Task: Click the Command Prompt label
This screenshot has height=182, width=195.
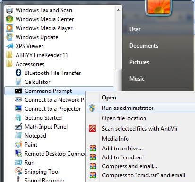Action: tap(48, 91)
